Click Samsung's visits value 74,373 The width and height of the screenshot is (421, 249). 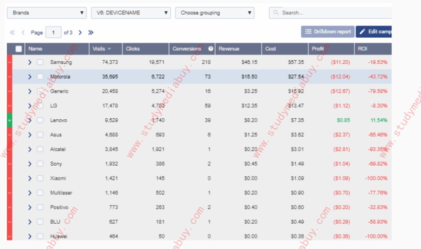(x=110, y=62)
